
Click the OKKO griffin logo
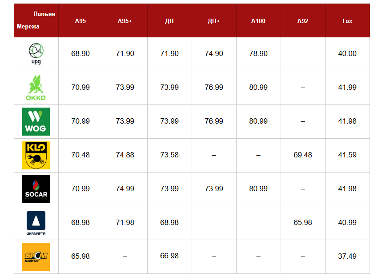[x=36, y=88]
